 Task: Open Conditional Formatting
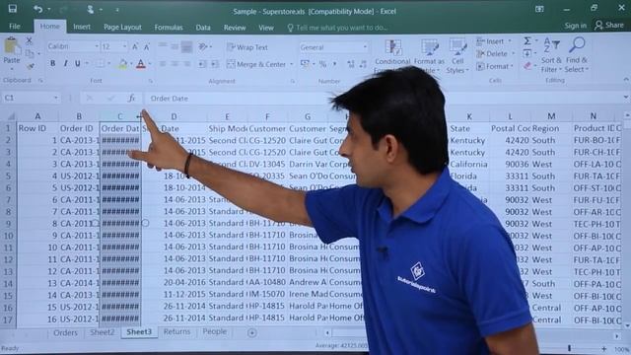click(x=392, y=55)
